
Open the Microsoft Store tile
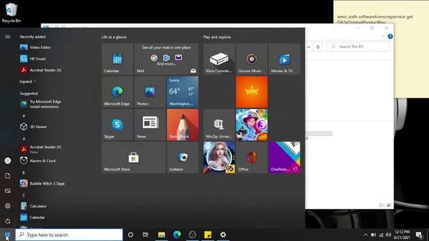(134, 157)
